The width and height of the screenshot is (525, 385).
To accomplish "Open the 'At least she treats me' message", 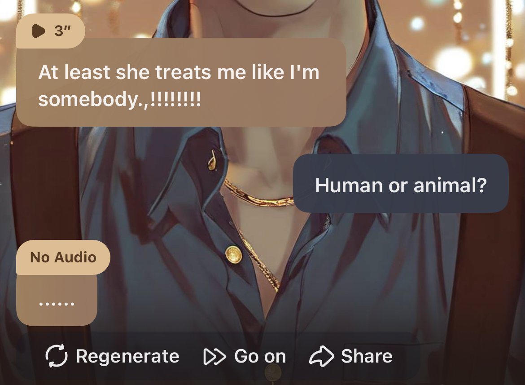I will [x=181, y=82].
